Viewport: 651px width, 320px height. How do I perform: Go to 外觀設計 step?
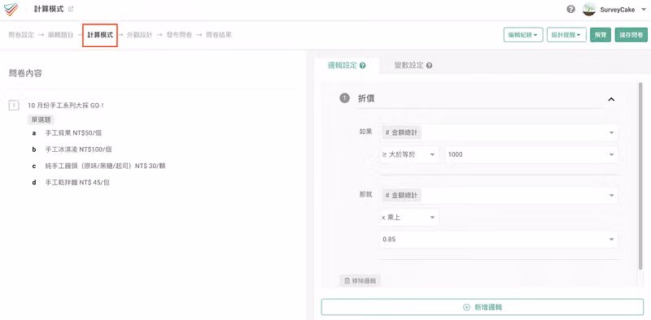pyautogui.click(x=139, y=35)
